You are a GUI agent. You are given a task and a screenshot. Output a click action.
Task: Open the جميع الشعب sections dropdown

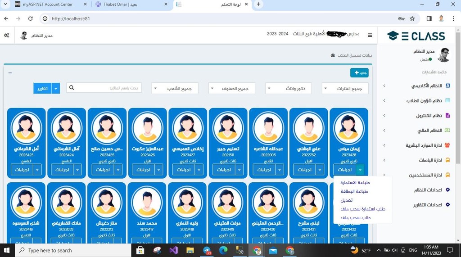click(x=175, y=88)
